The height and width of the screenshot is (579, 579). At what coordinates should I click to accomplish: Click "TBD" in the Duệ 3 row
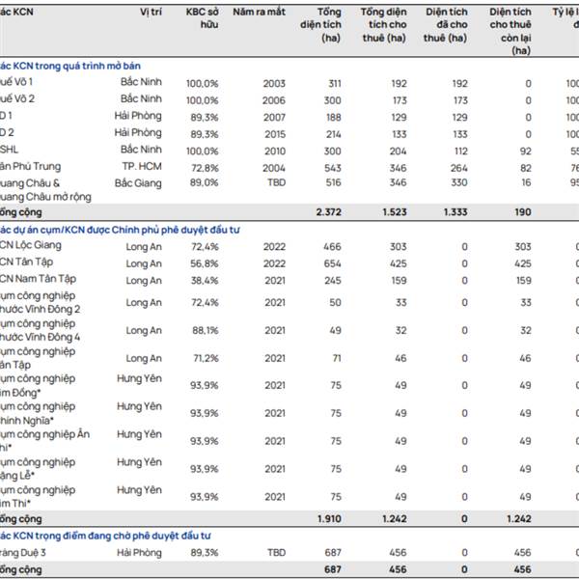[x=277, y=553]
